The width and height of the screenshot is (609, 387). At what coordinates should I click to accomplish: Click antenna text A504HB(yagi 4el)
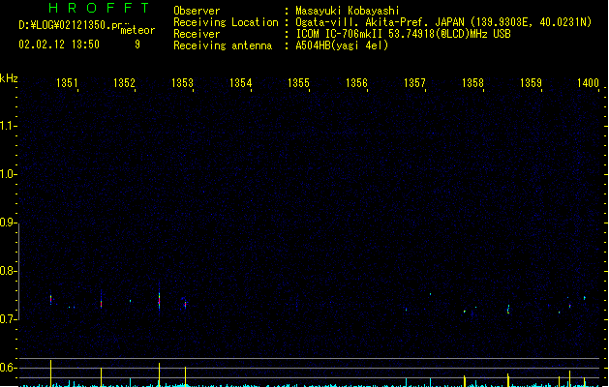342,45
